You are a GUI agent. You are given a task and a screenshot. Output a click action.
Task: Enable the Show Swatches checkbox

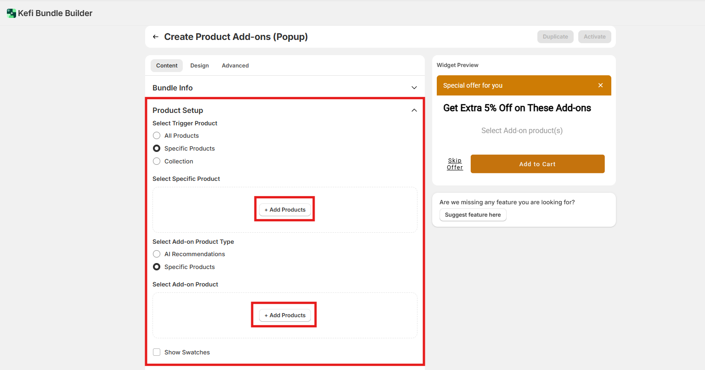coord(157,352)
